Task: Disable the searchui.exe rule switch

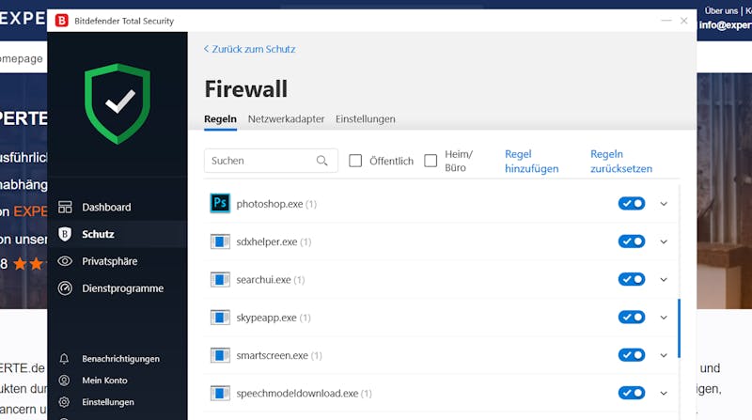Action: pyautogui.click(x=632, y=279)
